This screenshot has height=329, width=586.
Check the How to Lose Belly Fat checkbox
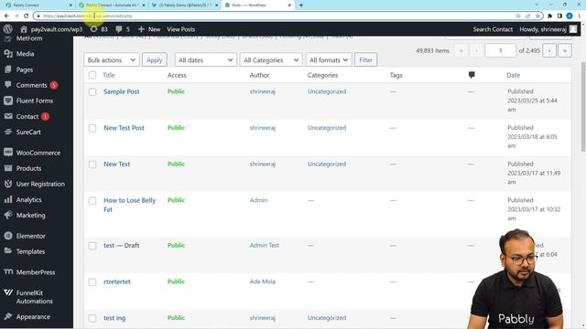tap(92, 200)
